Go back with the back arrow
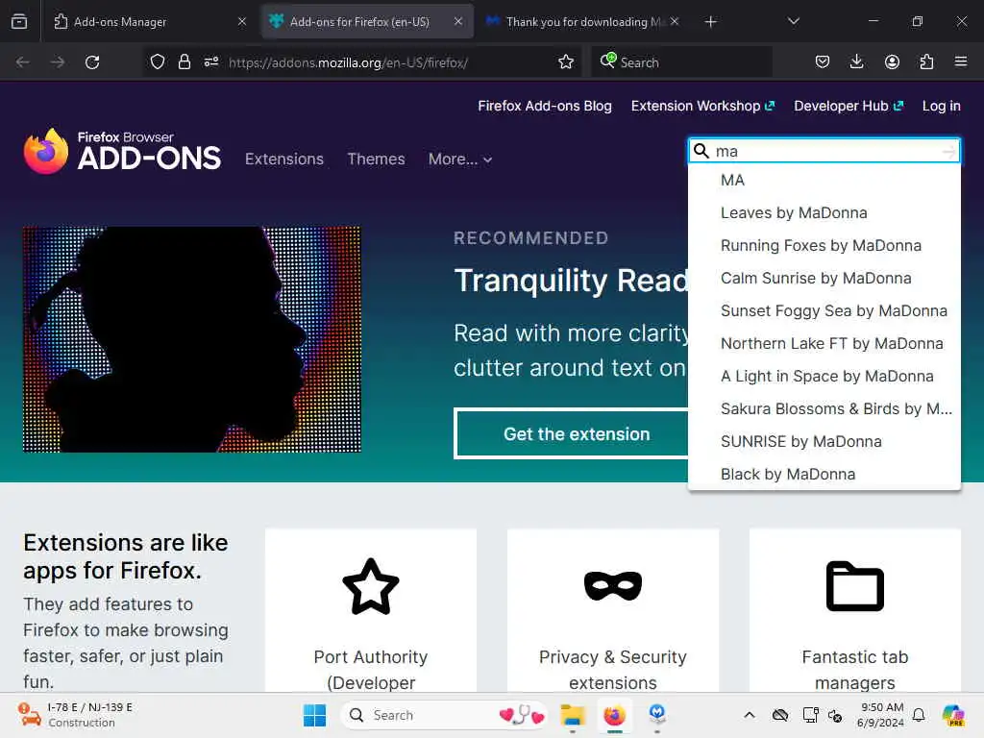984x738 pixels. tap(23, 62)
